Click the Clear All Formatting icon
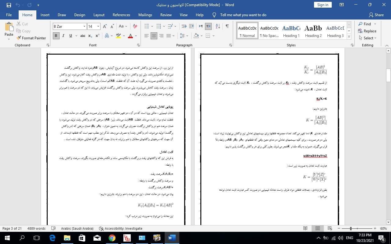 point(135,27)
